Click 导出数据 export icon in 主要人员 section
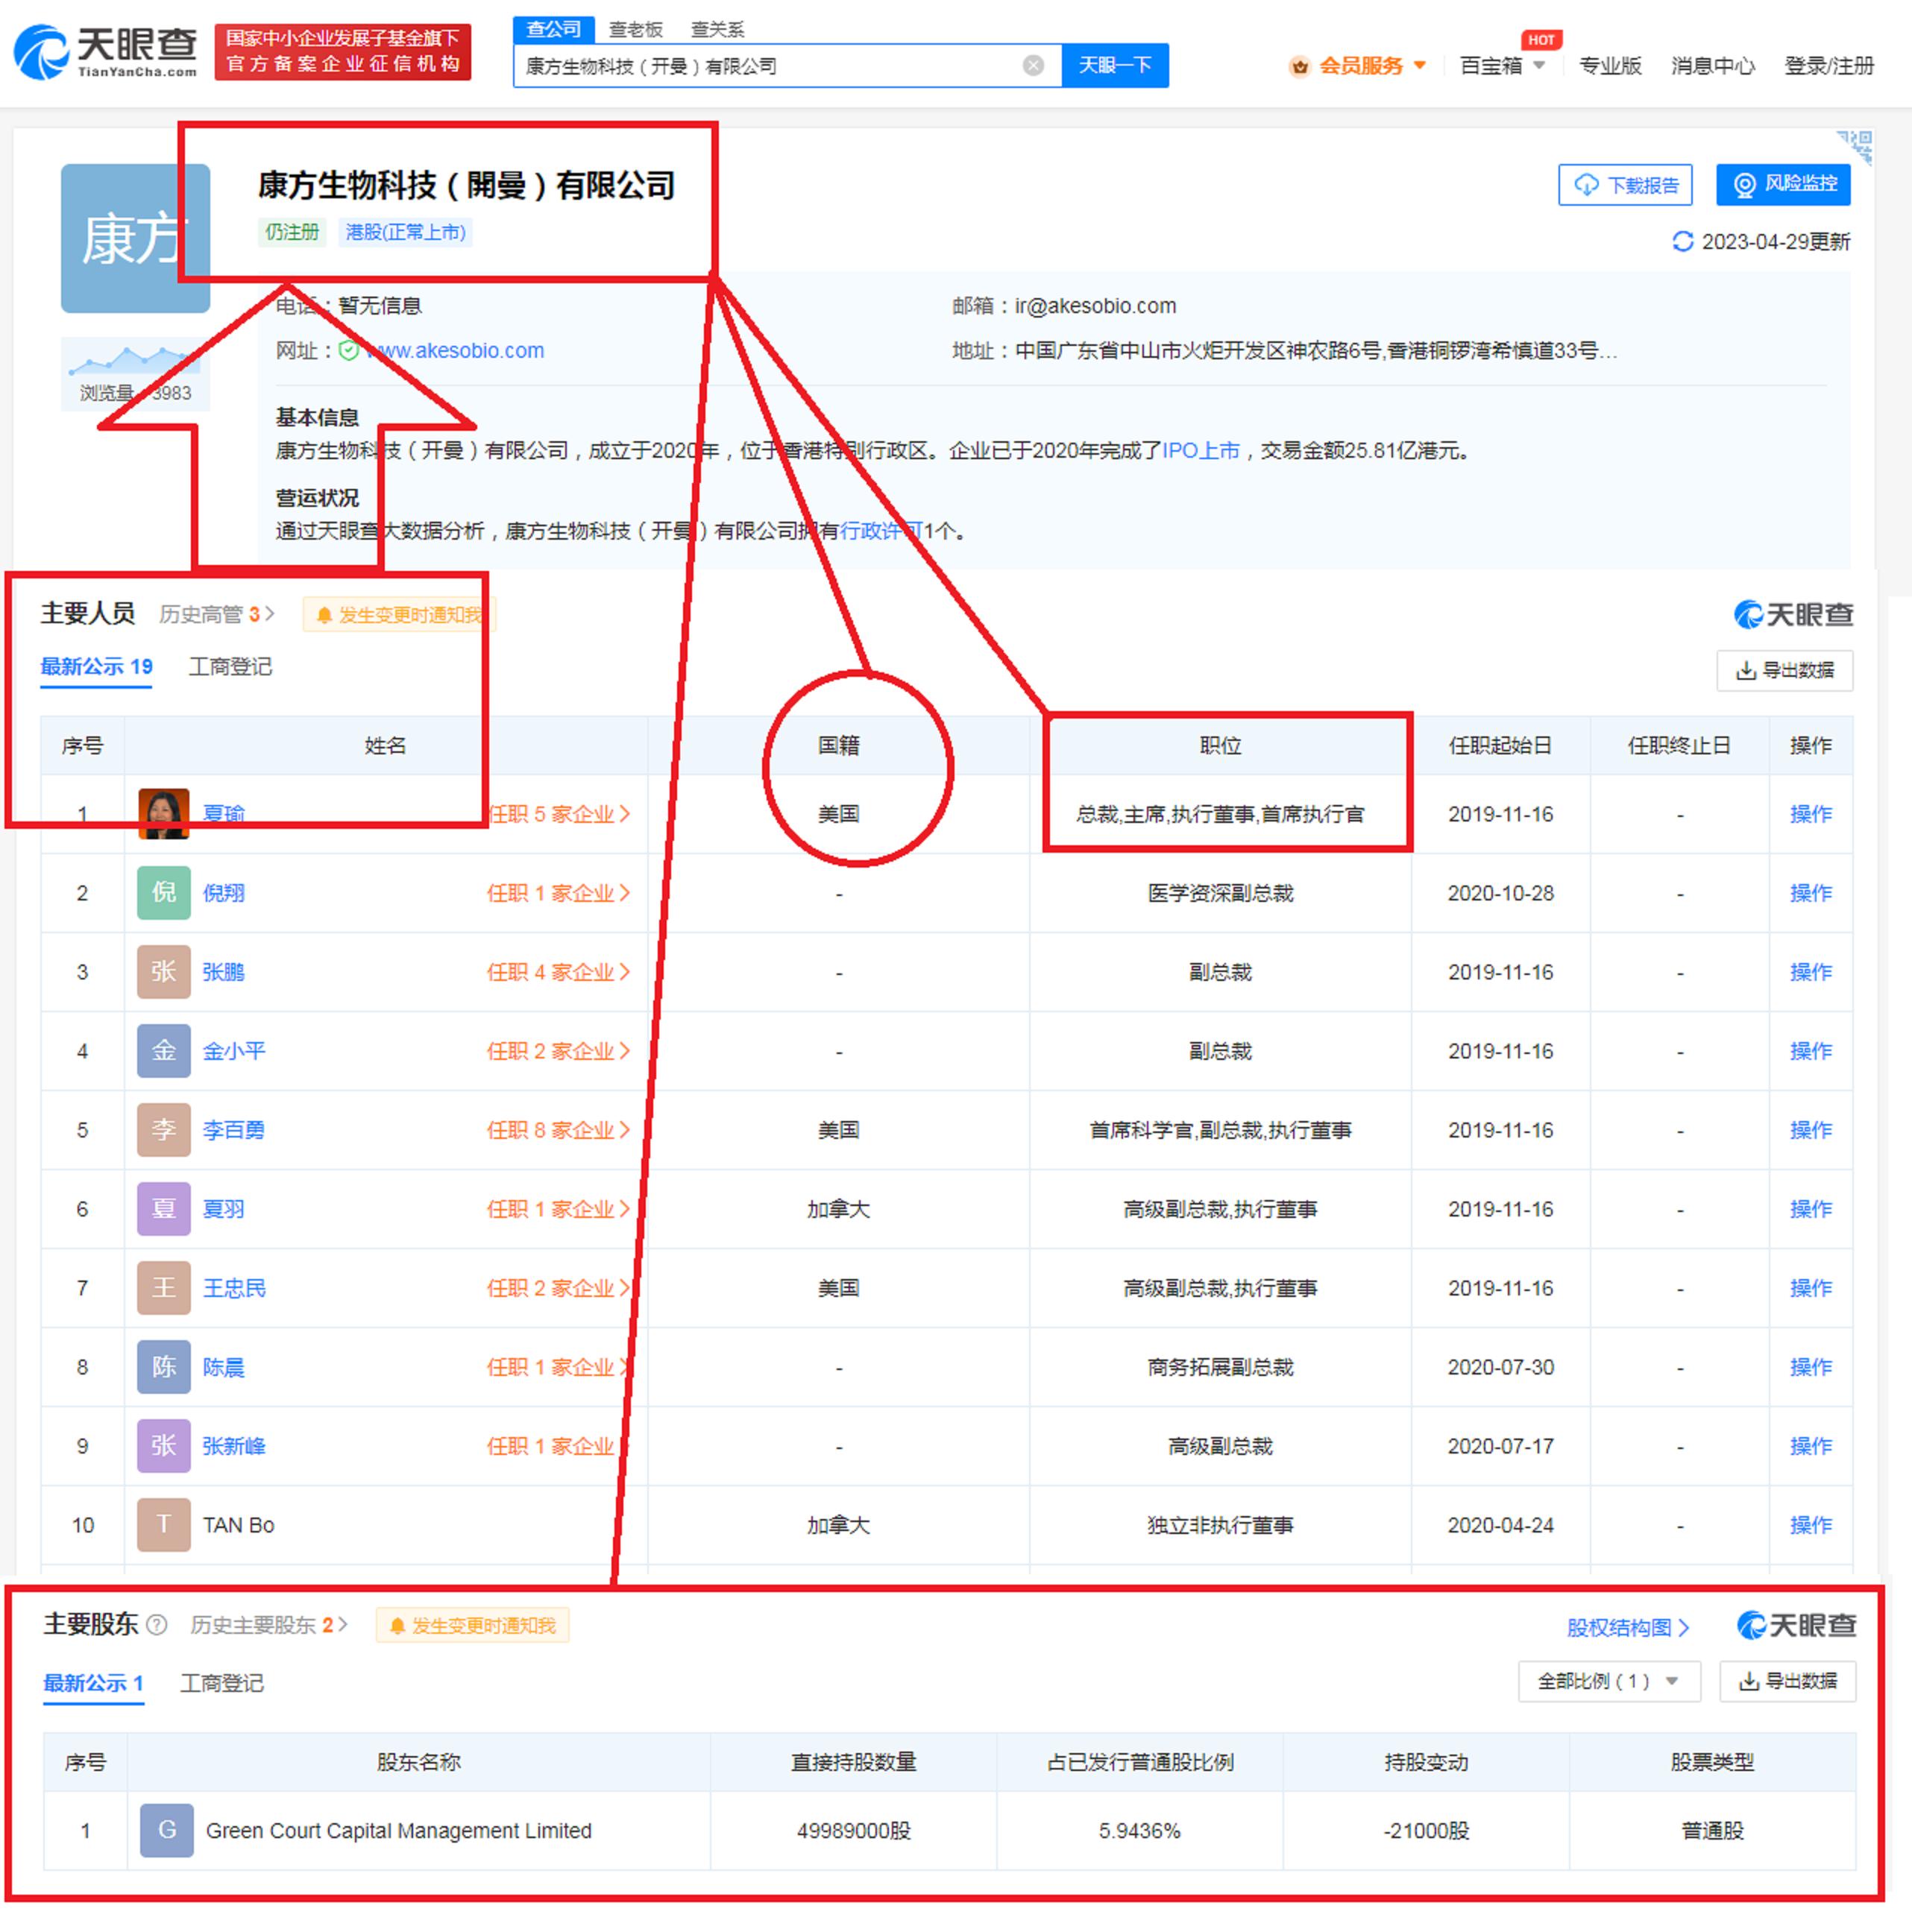 [1746, 670]
